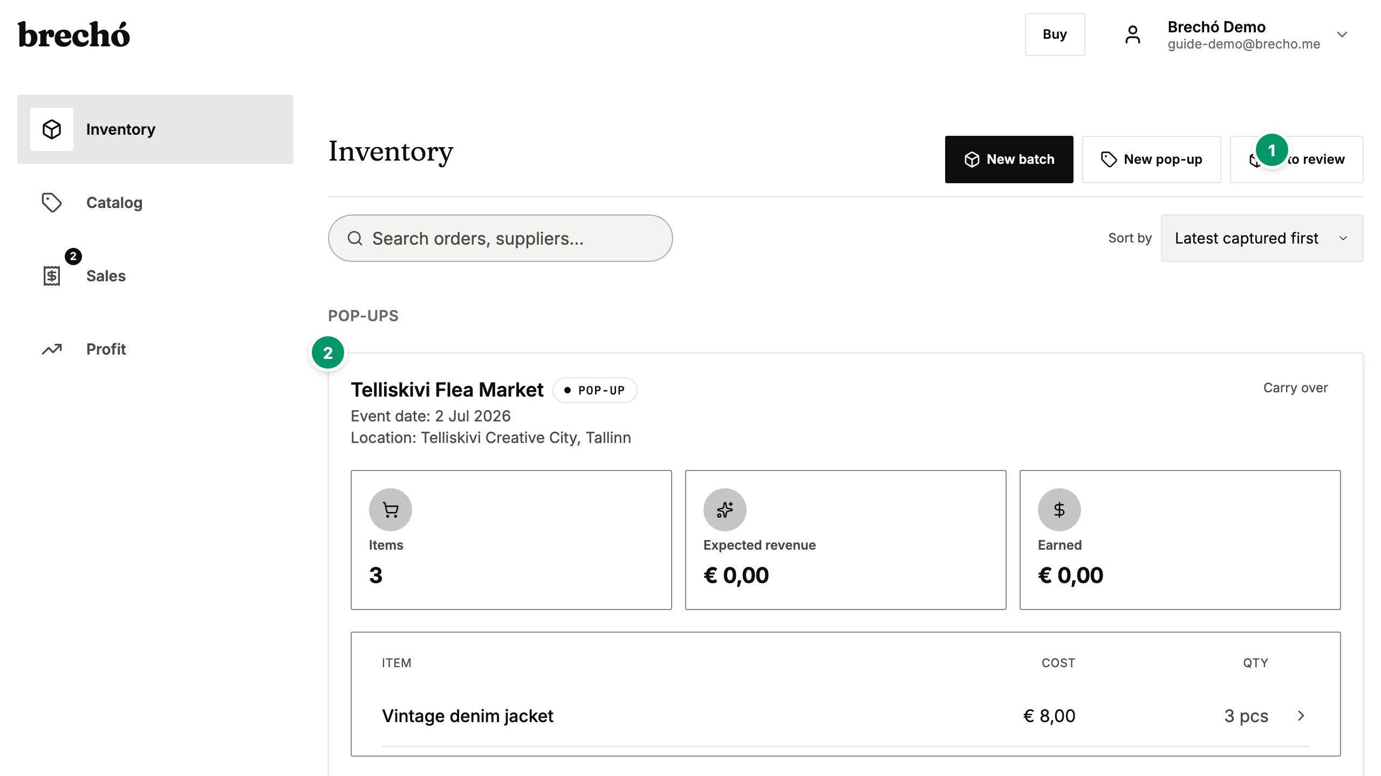Click the Items count card

(511, 540)
